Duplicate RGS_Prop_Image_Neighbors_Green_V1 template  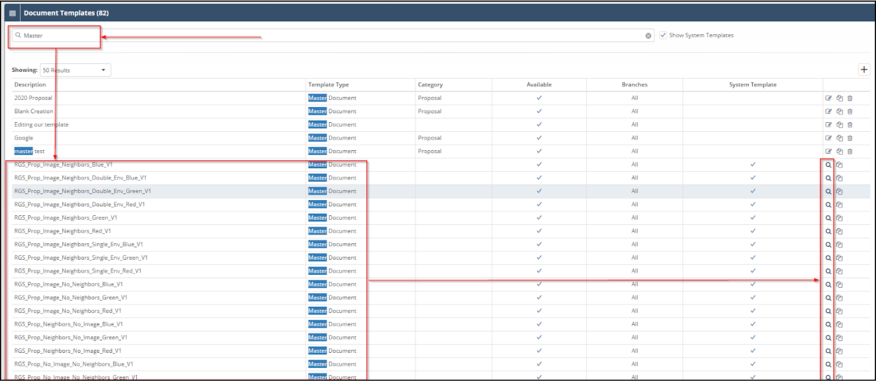coord(840,218)
